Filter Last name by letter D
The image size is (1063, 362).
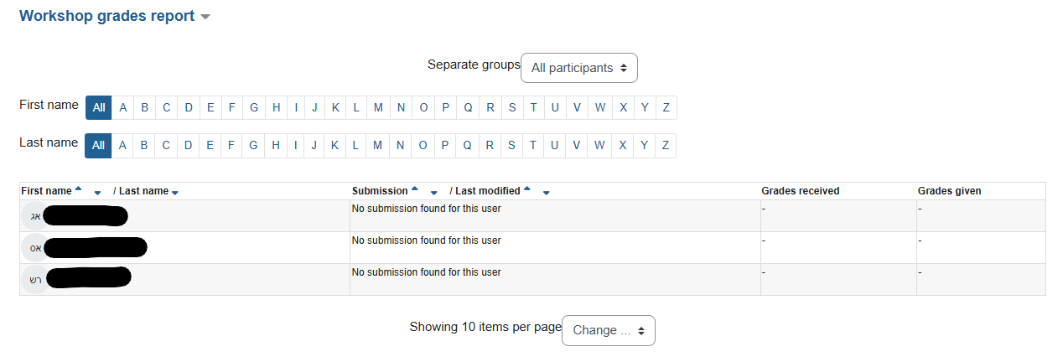[x=189, y=145]
